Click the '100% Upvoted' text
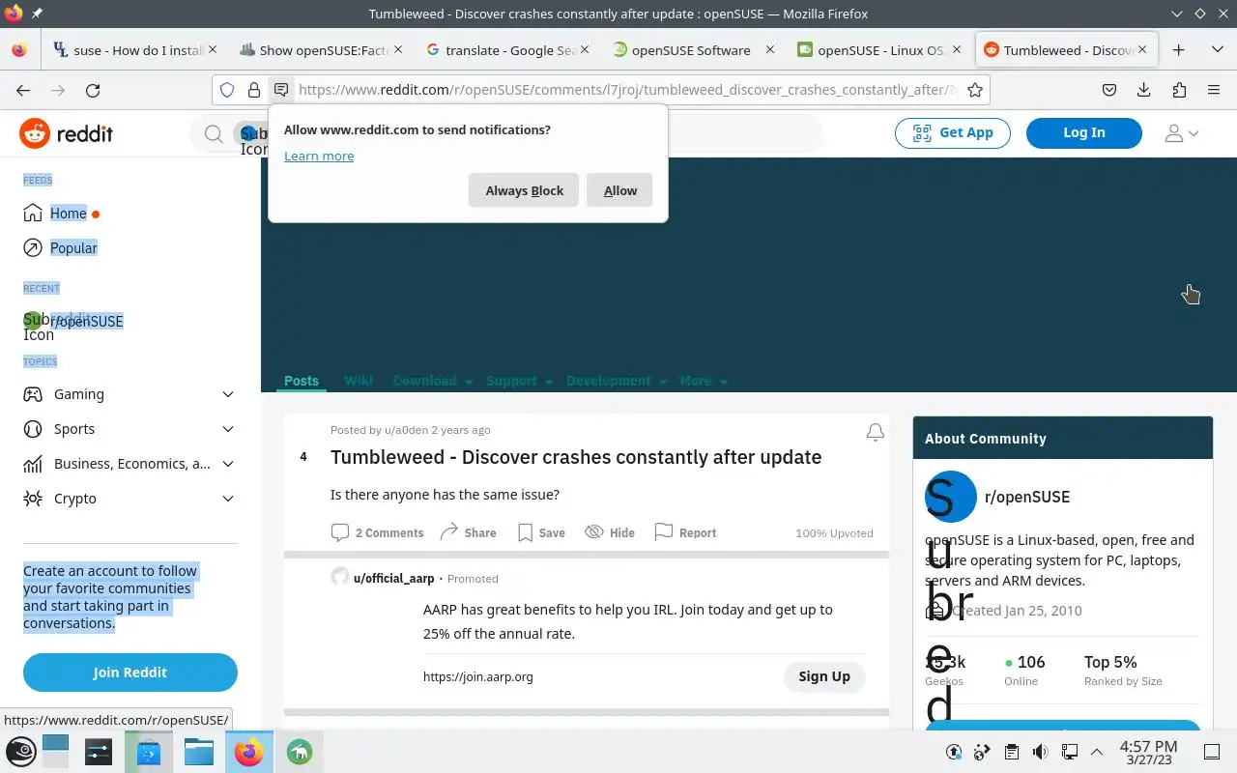Image resolution: width=1237 pixels, height=773 pixels. point(834,533)
